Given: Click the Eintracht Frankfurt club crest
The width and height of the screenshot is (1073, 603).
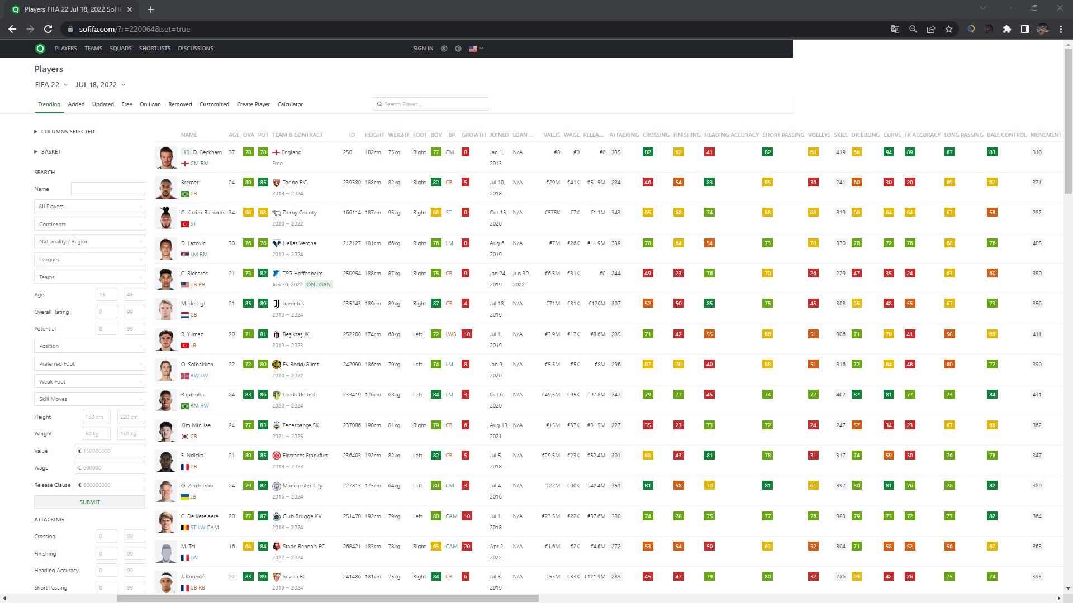Looking at the screenshot, I should [x=276, y=456].
